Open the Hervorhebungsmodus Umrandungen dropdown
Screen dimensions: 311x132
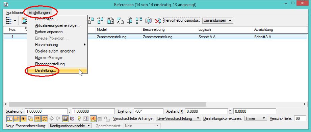pos(218,20)
